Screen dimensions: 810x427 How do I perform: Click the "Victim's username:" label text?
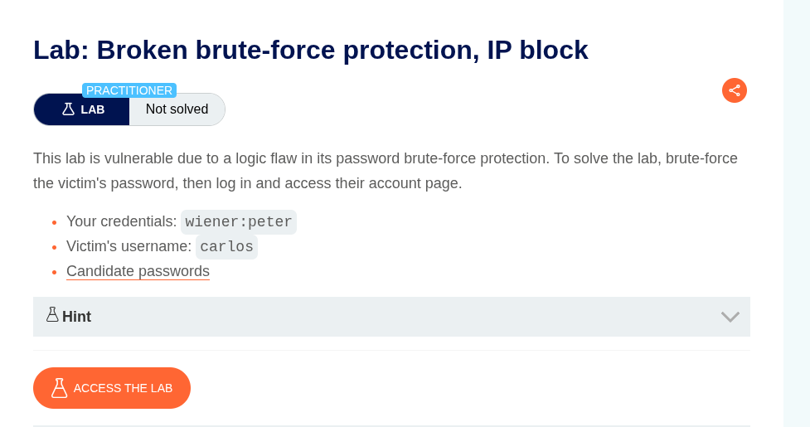(x=129, y=247)
